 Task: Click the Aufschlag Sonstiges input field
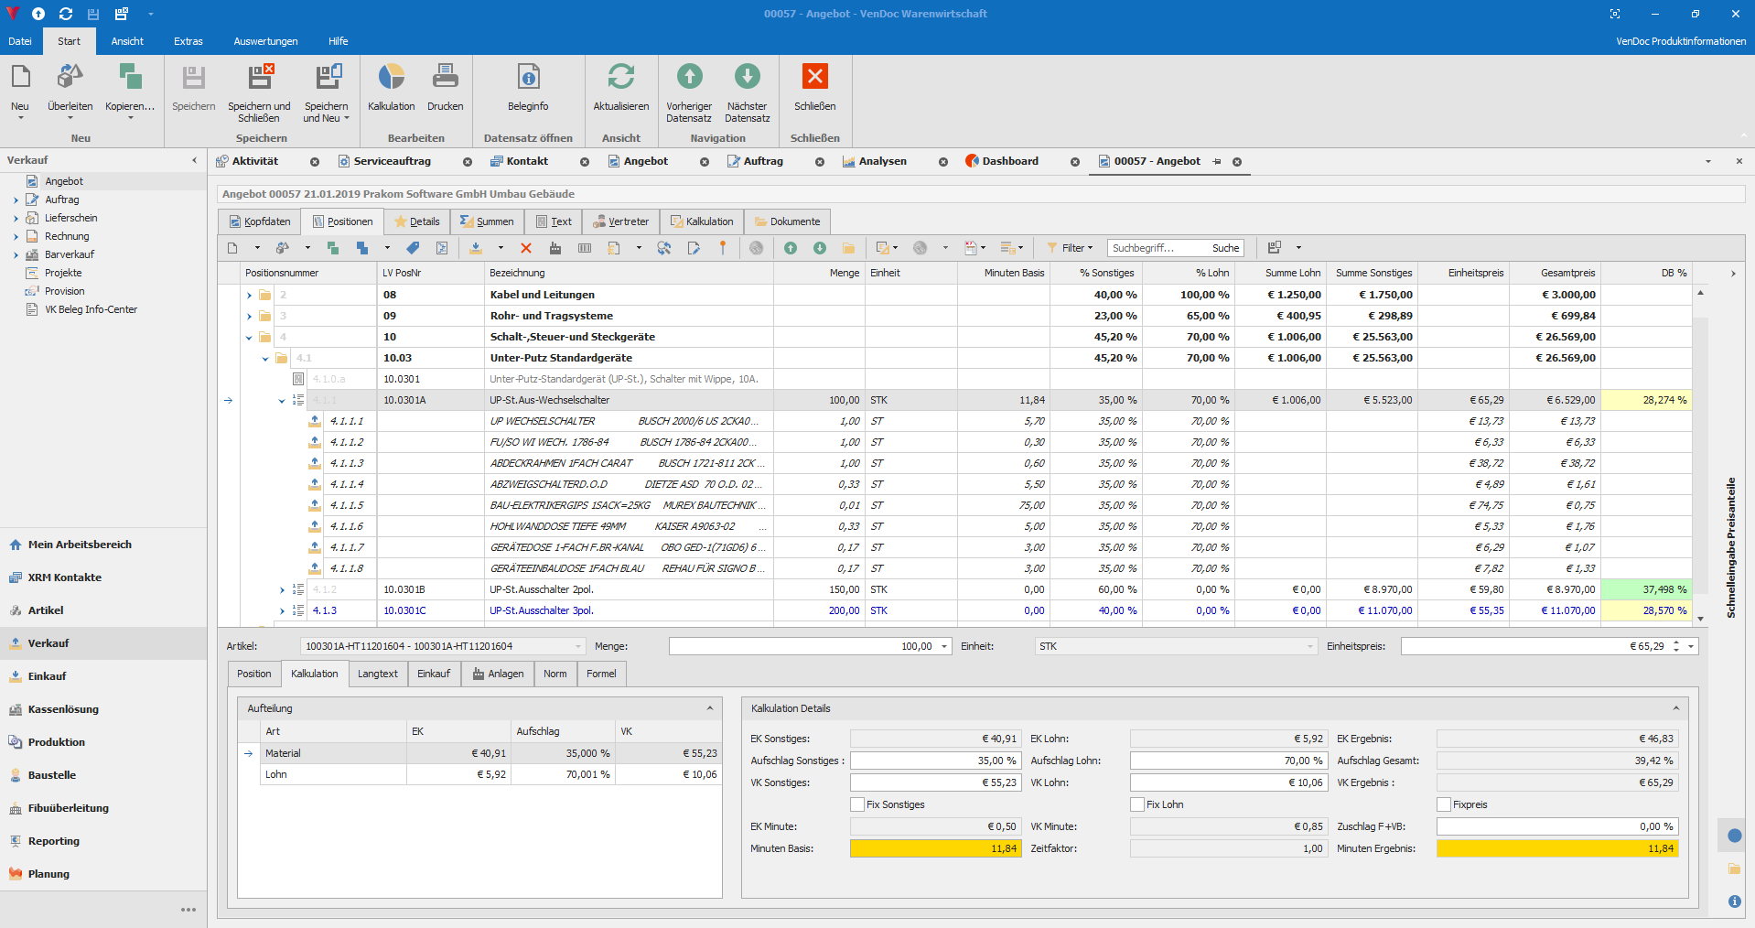[x=935, y=761]
